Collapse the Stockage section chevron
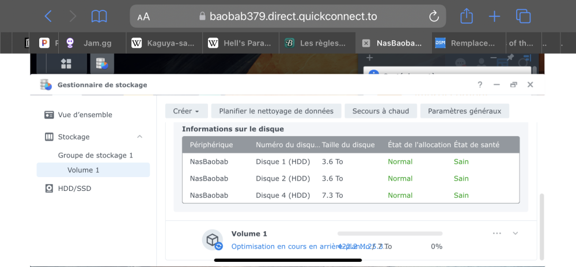Viewport: 576px width, 267px height. pos(139,137)
